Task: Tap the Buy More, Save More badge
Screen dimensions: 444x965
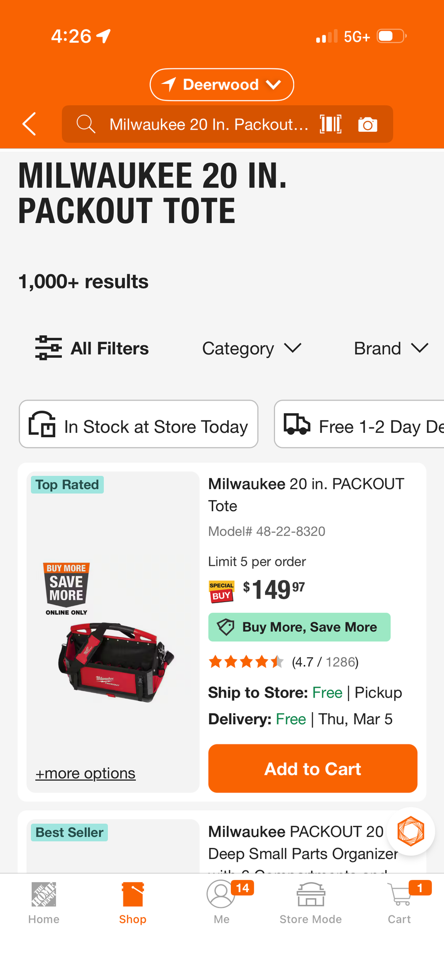Action: 299,627
